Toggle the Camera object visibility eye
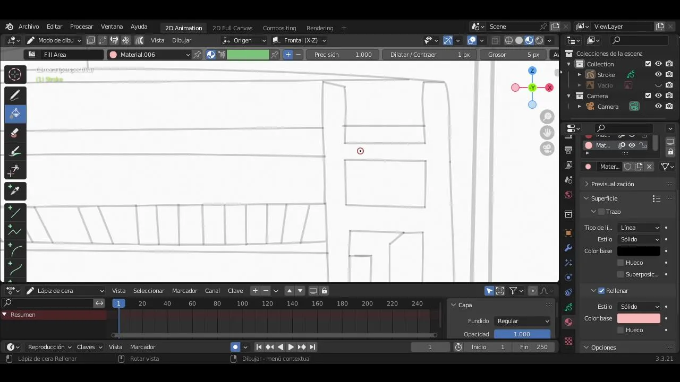 tap(658, 107)
